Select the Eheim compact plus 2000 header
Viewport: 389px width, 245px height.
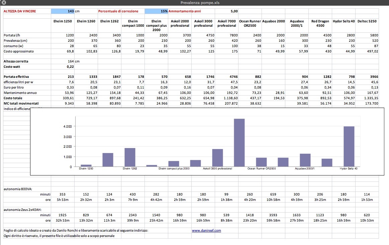(156, 25)
